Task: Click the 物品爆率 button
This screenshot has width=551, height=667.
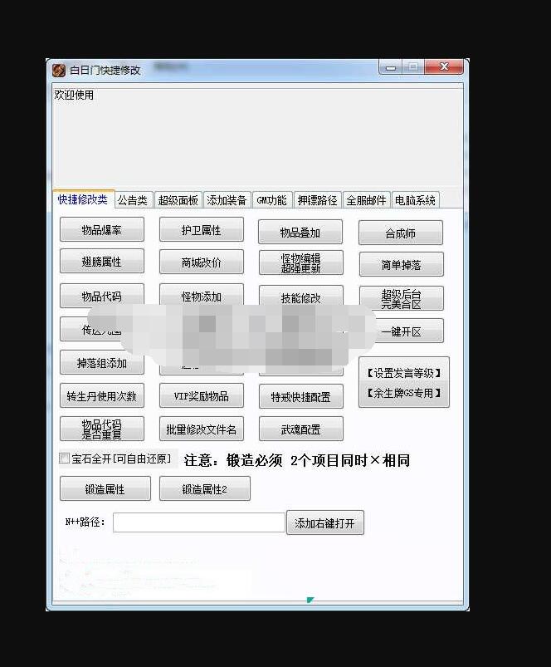Action: click(101, 230)
